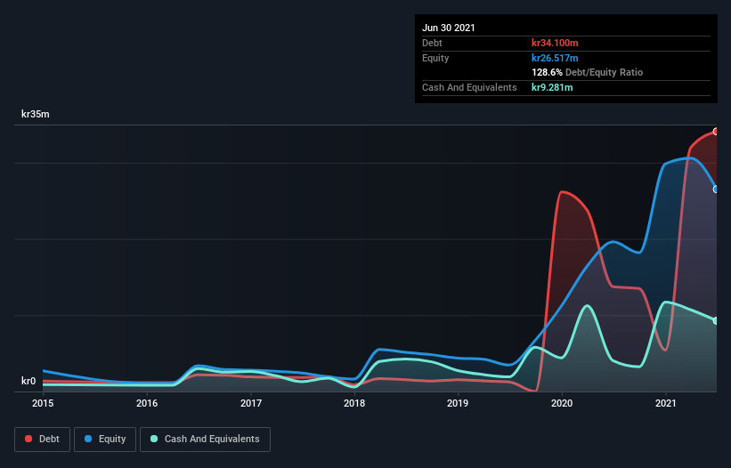Screen dimensions: 731x468
Task: Select the red Debt data point at Jun 2021
Action: (716, 132)
